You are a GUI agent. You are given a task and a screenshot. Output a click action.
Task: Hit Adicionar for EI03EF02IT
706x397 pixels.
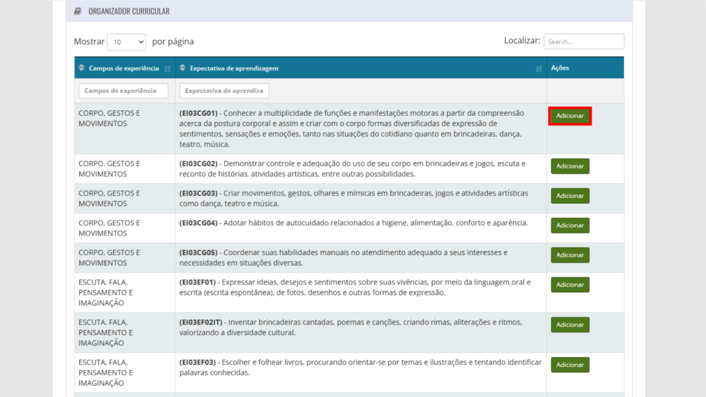(569, 325)
